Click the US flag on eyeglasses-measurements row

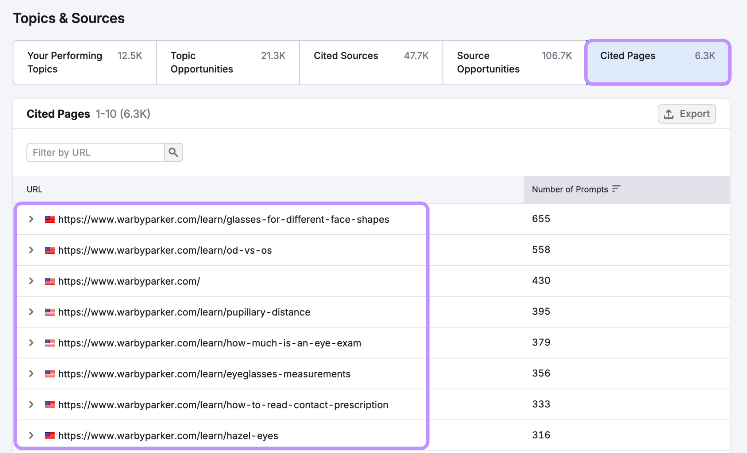coord(50,374)
